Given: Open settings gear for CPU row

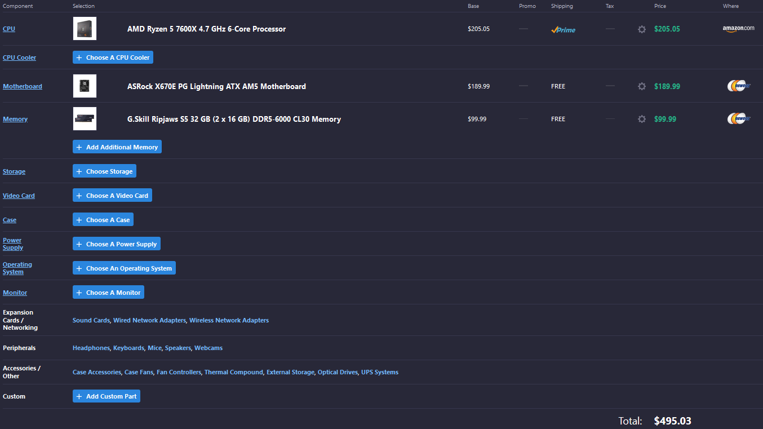Looking at the screenshot, I should click(x=642, y=29).
